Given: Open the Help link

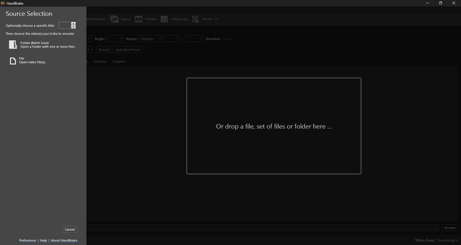Looking at the screenshot, I should 44,240.
